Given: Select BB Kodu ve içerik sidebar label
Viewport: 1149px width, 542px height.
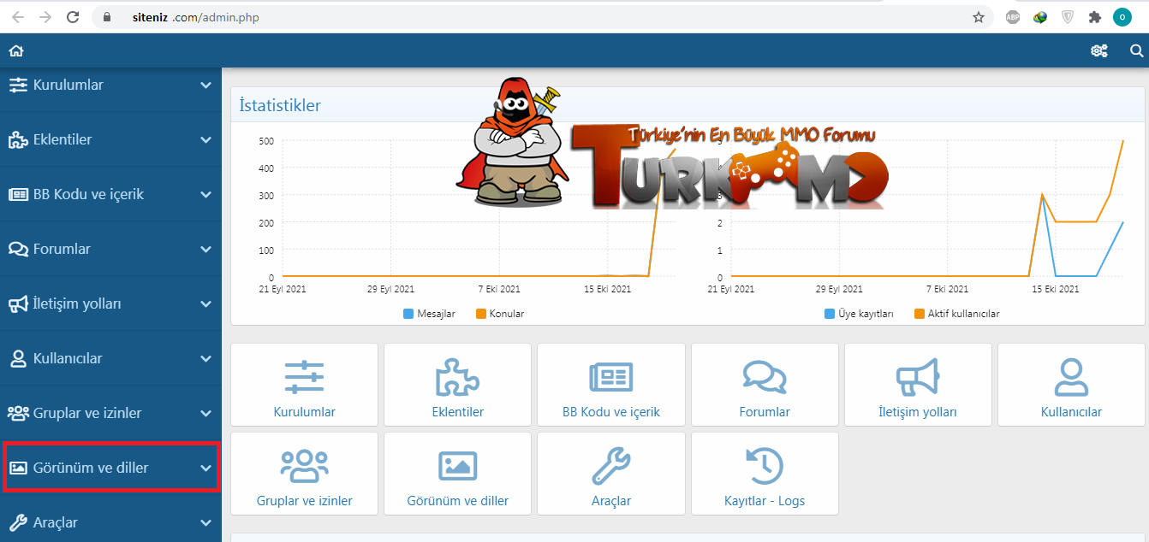Looking at the screenshot, I should (x=89, y=194).
